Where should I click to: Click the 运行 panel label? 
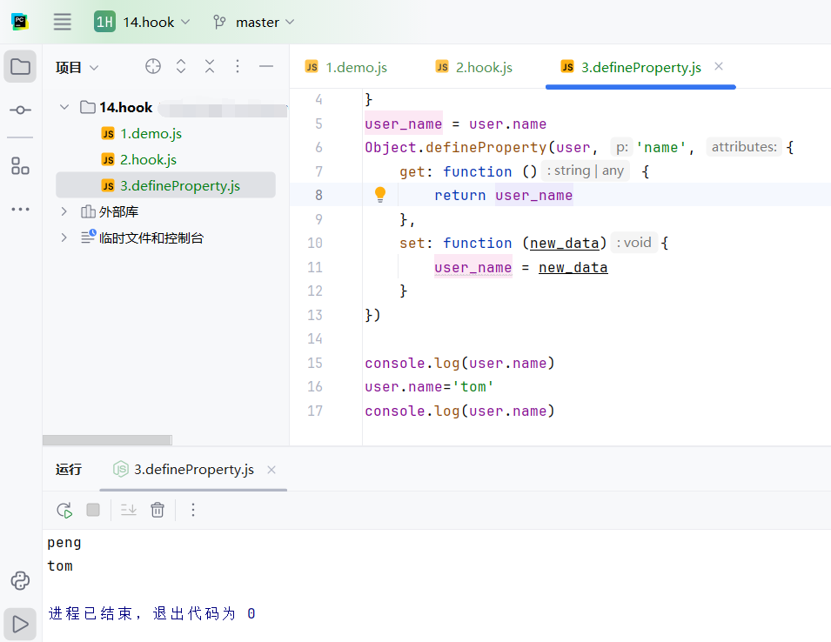click(x=69, y=469)
